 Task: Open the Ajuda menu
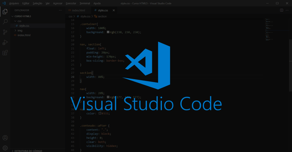[x=97, y=3]
